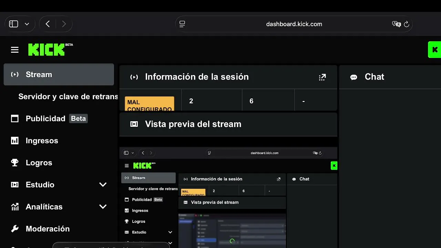
Task: Open the green Kick profile avatar
Action: tap(434, 50)
